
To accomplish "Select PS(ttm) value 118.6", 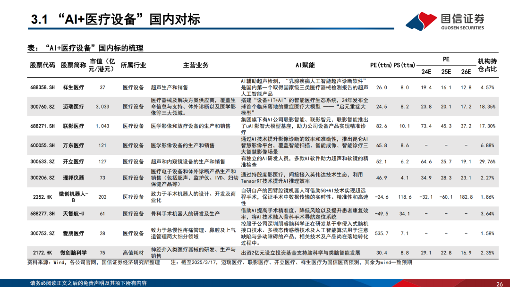I will point(405,197).
